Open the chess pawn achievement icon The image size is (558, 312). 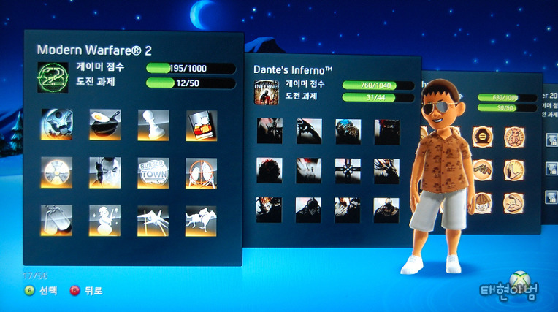click(x=153, y=125)
